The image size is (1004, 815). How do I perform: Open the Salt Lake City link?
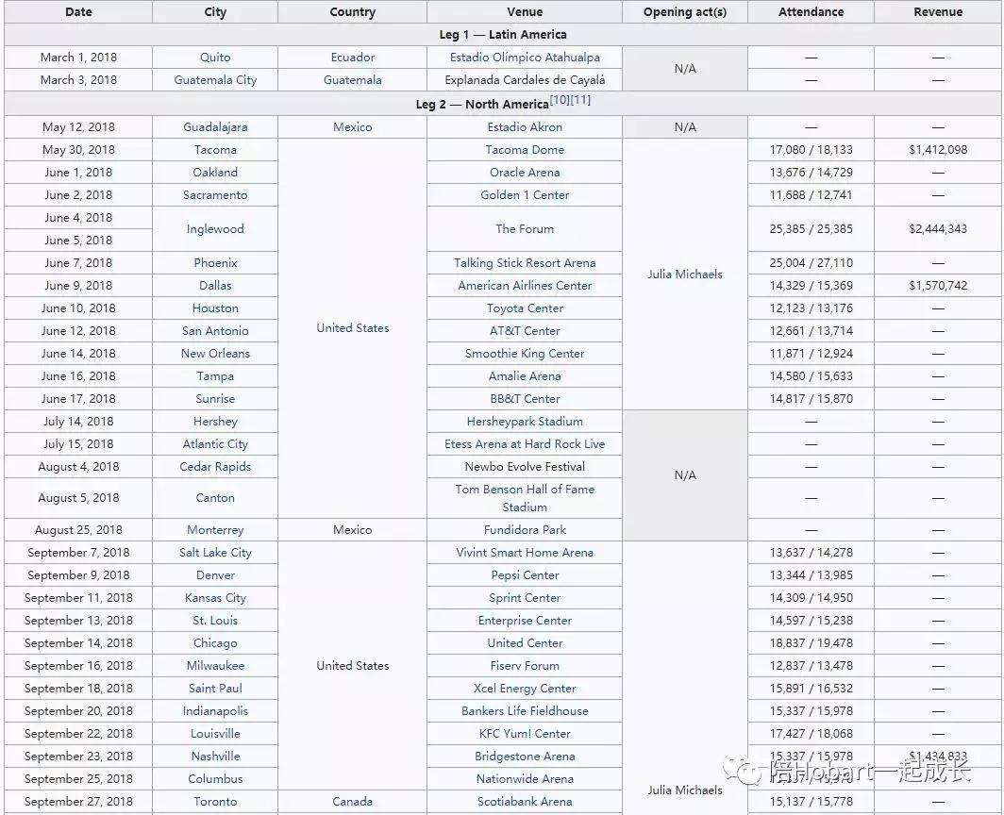click(x=215, y=553)
